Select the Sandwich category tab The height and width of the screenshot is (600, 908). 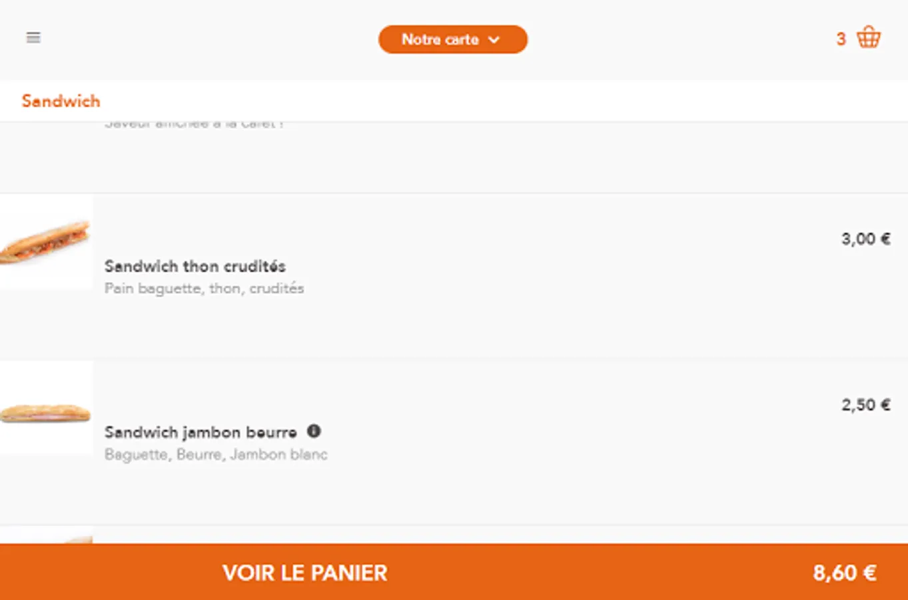point(61,101)
